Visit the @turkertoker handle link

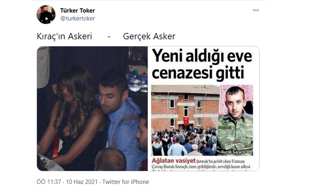pyautogui.click(x=78, y=19)
